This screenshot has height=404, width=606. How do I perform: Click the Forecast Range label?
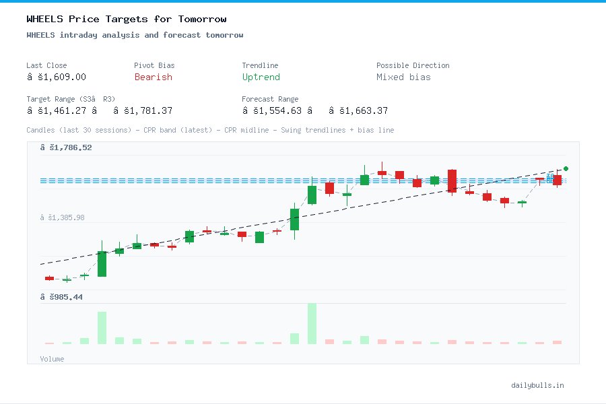270,99
